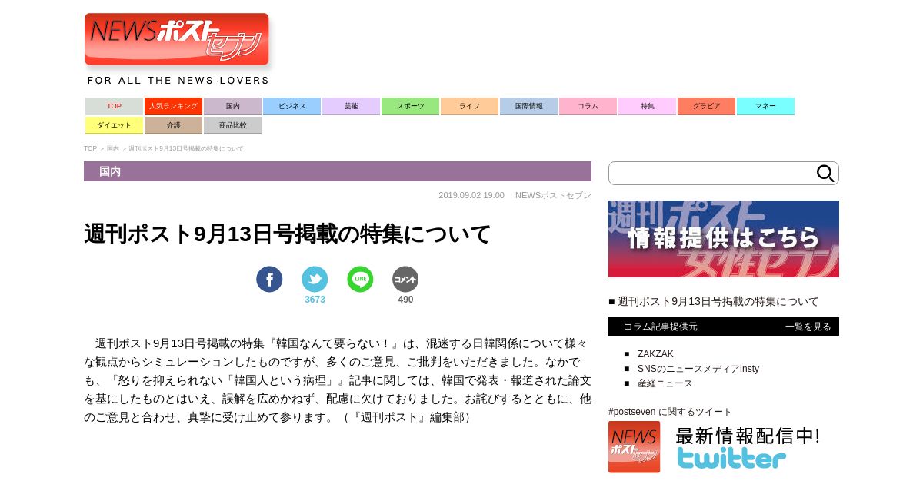
Task: Open the 産経ニュース link
Action: coord(665,383)
